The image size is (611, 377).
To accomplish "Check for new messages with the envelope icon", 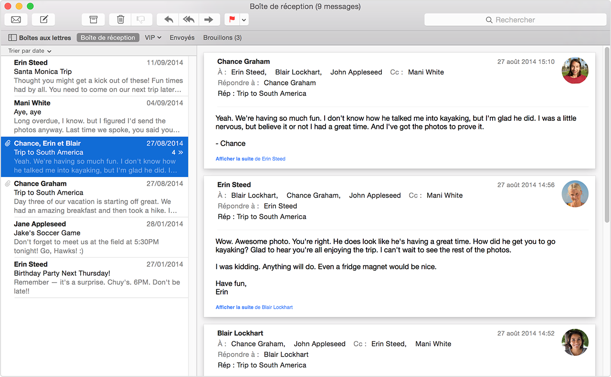I will [x=16, y=20].
